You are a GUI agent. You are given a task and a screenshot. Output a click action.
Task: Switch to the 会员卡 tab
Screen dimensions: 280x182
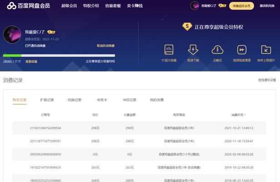[102, 100]
